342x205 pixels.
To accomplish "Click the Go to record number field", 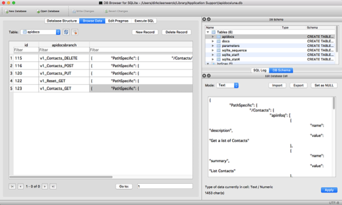I will pos(165,186).
